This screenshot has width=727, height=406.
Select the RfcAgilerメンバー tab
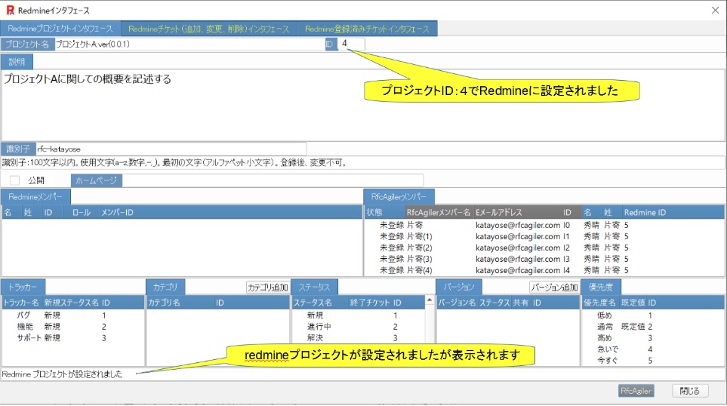399,196
